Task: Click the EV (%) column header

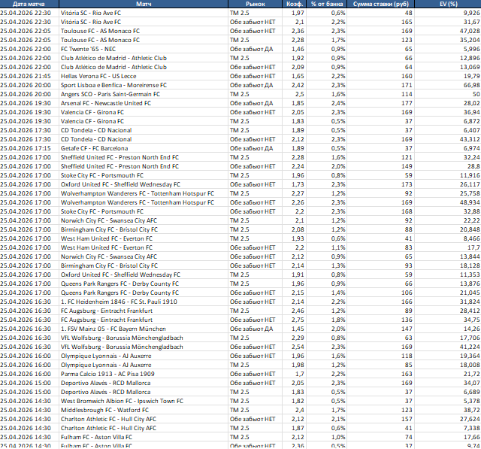Action: 451,5
